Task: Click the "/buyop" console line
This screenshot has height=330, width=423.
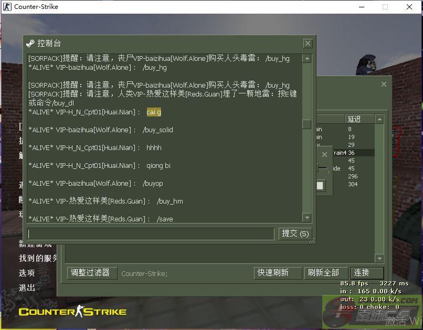Action: pyautogui.click(x=153, y=184)
